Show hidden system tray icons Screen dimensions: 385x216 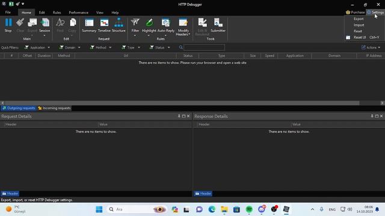pyautogui.click(x=312, y=209)
